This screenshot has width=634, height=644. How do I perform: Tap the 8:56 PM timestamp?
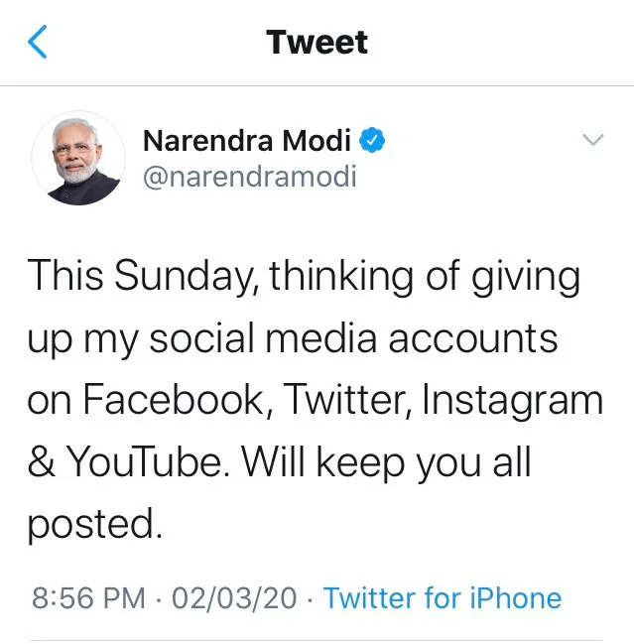88,597
